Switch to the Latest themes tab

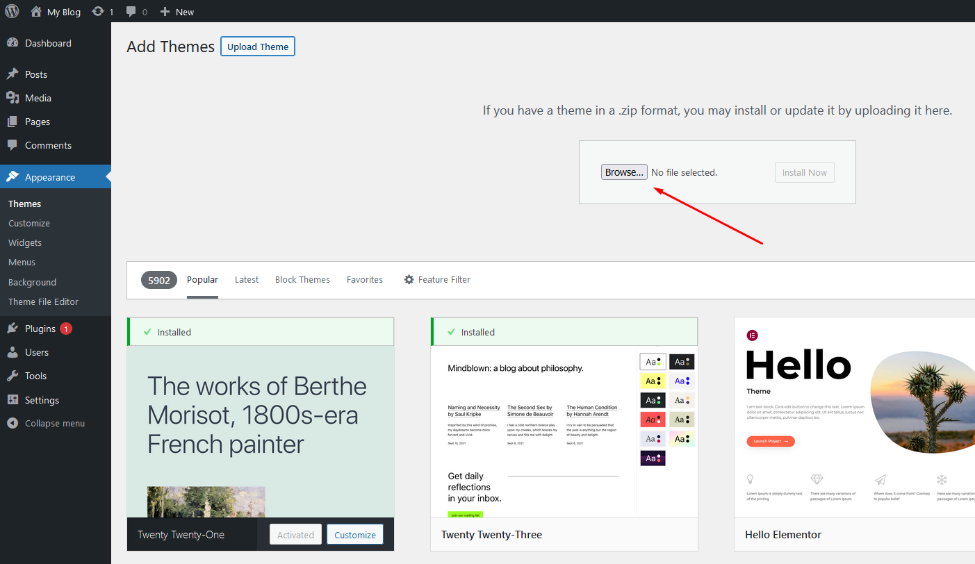point(246,279)
